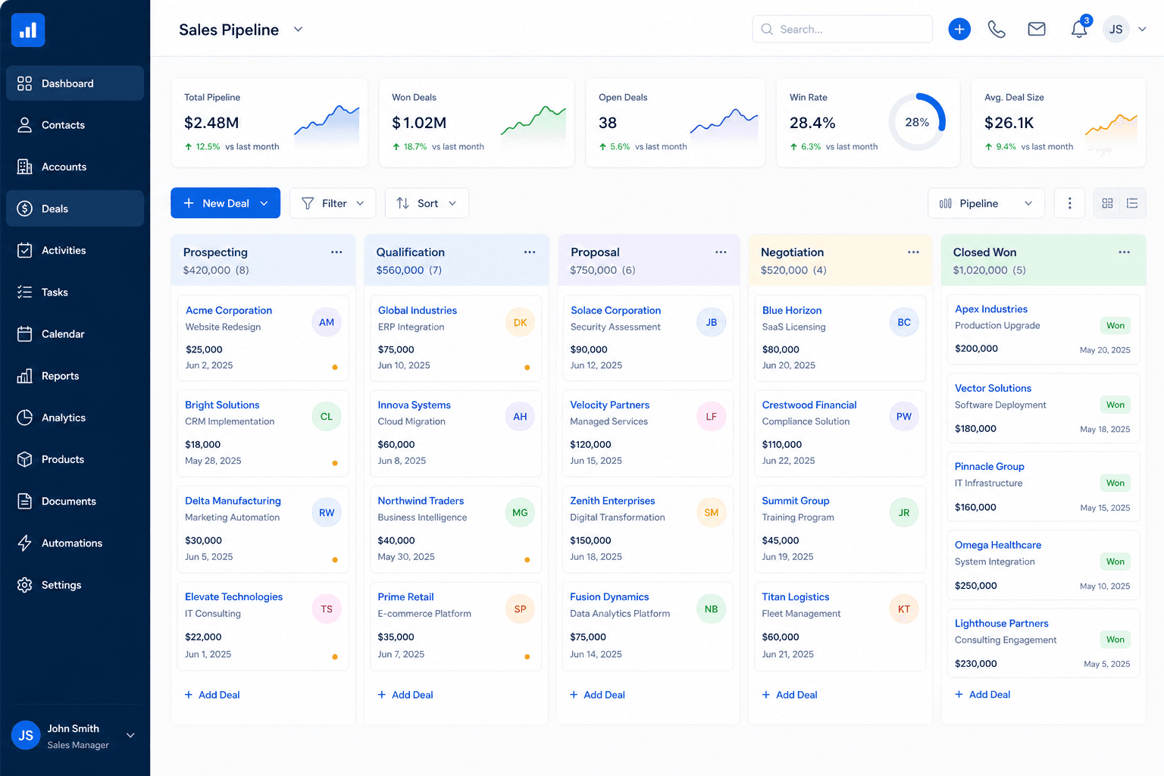Expand the John Smith profile menu in sidebar
Viewport: 1164px width, 776px height.
coord(130,735)
